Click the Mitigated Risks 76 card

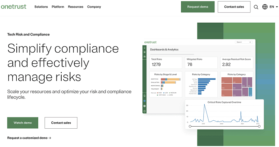coord(201,63)
